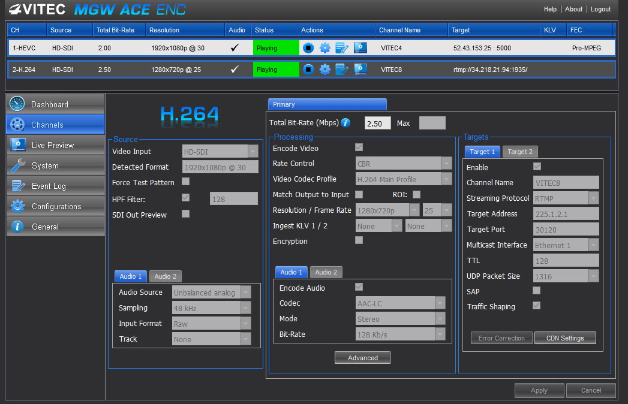Open Sampling 48 kHz dropdown

212,308
